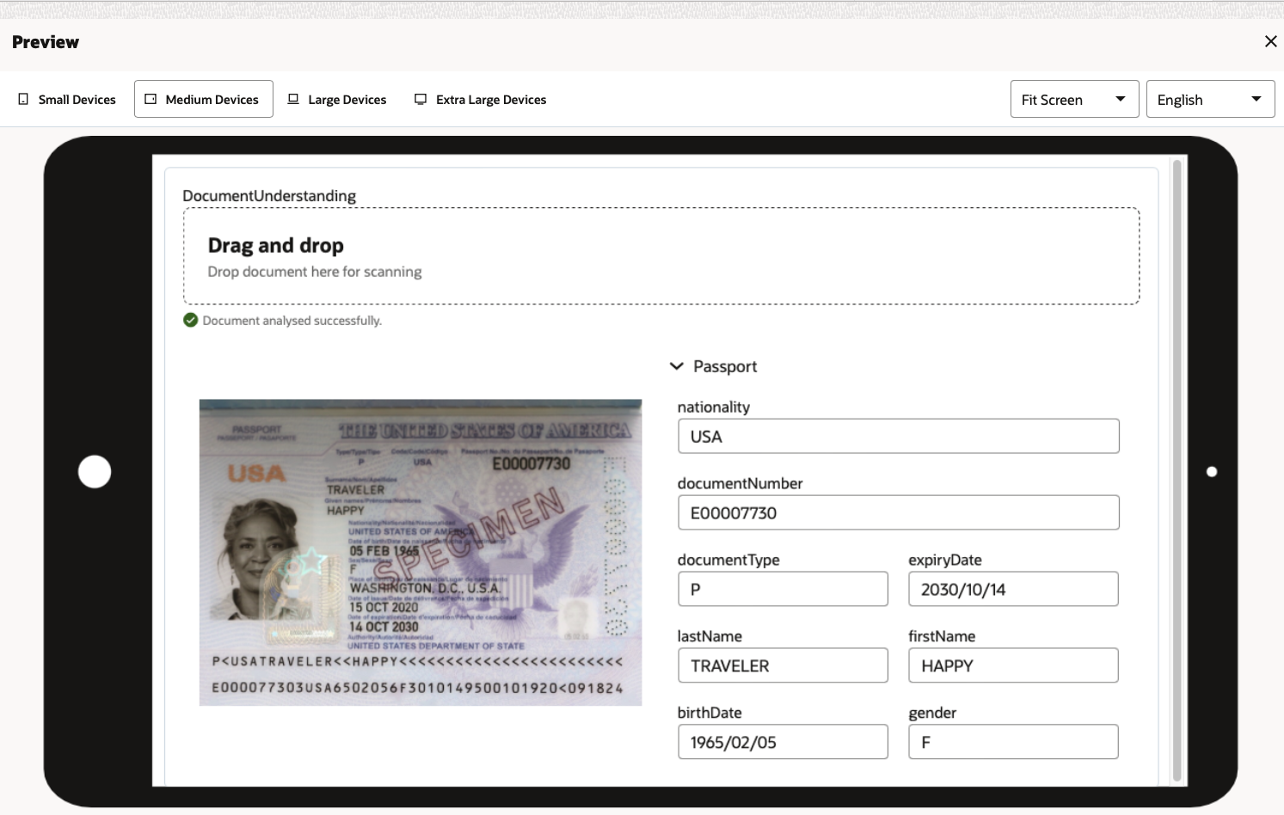
Task: Click the 'Passport' section label
Action: click(x=725, y=366)
